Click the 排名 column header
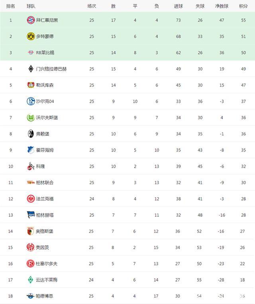The width and height of the screenshot is (255, 304). pyautogui.click(x=11, y=6)
